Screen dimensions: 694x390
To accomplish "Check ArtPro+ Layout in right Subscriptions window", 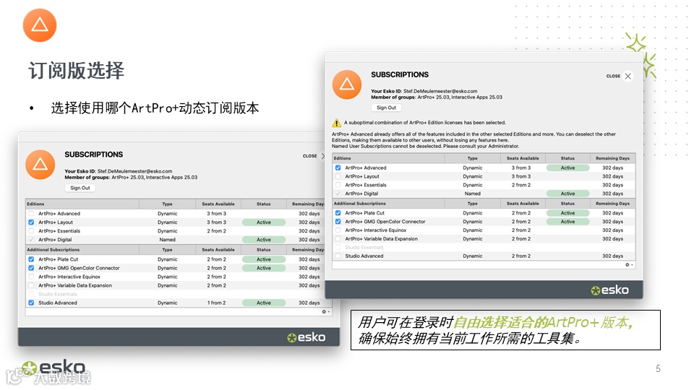I will [x=338, y=176].
